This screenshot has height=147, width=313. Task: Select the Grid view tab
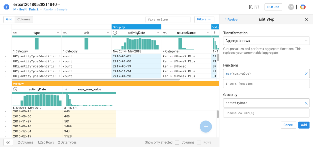click(9, 20)
